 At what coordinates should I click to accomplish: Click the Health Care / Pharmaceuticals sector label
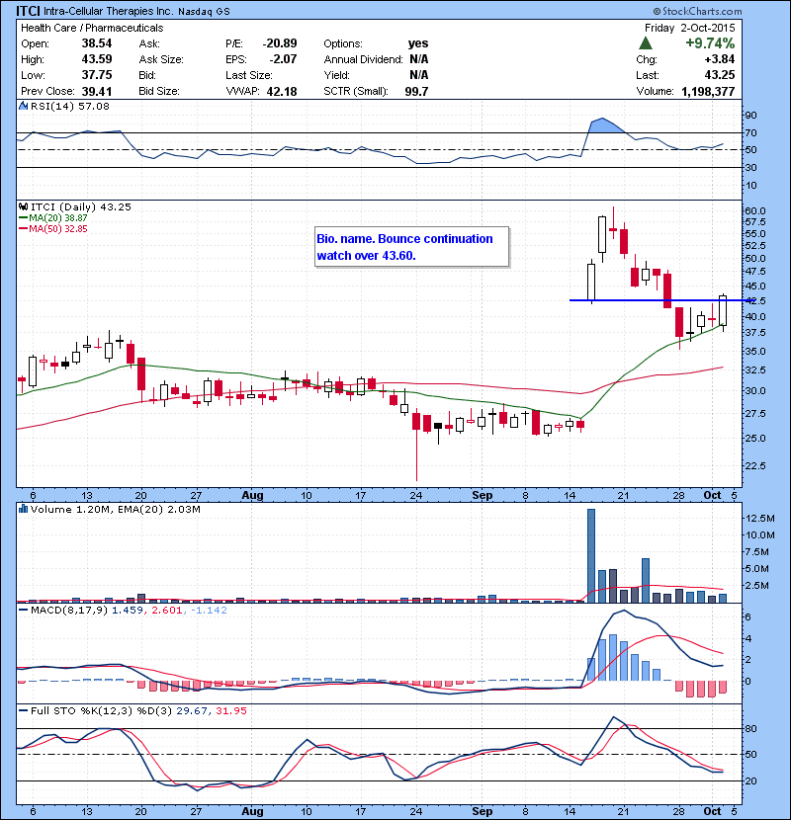click(92, 28)
